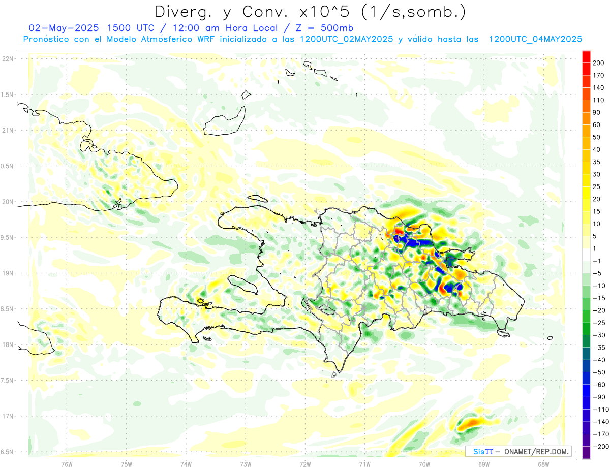Click the "0.5N" latitude label
The width and height of the screenshot is (610, 471).
pyautogui.click(x=8, y=166)
